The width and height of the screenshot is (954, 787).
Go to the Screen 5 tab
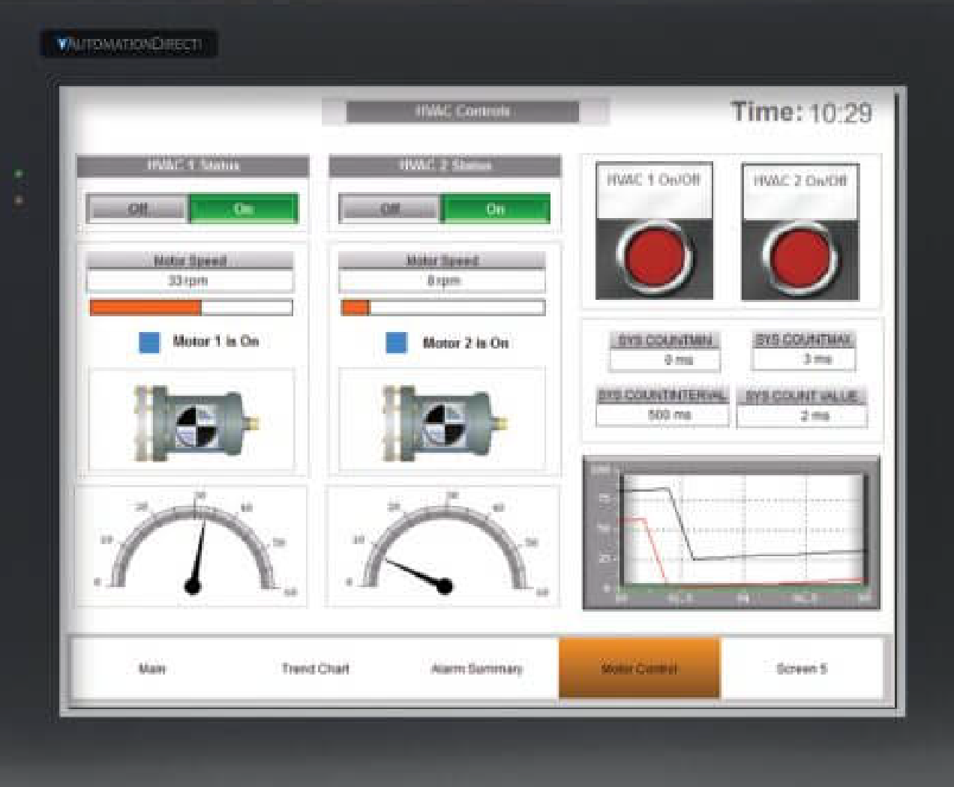[x=802, y=668]
